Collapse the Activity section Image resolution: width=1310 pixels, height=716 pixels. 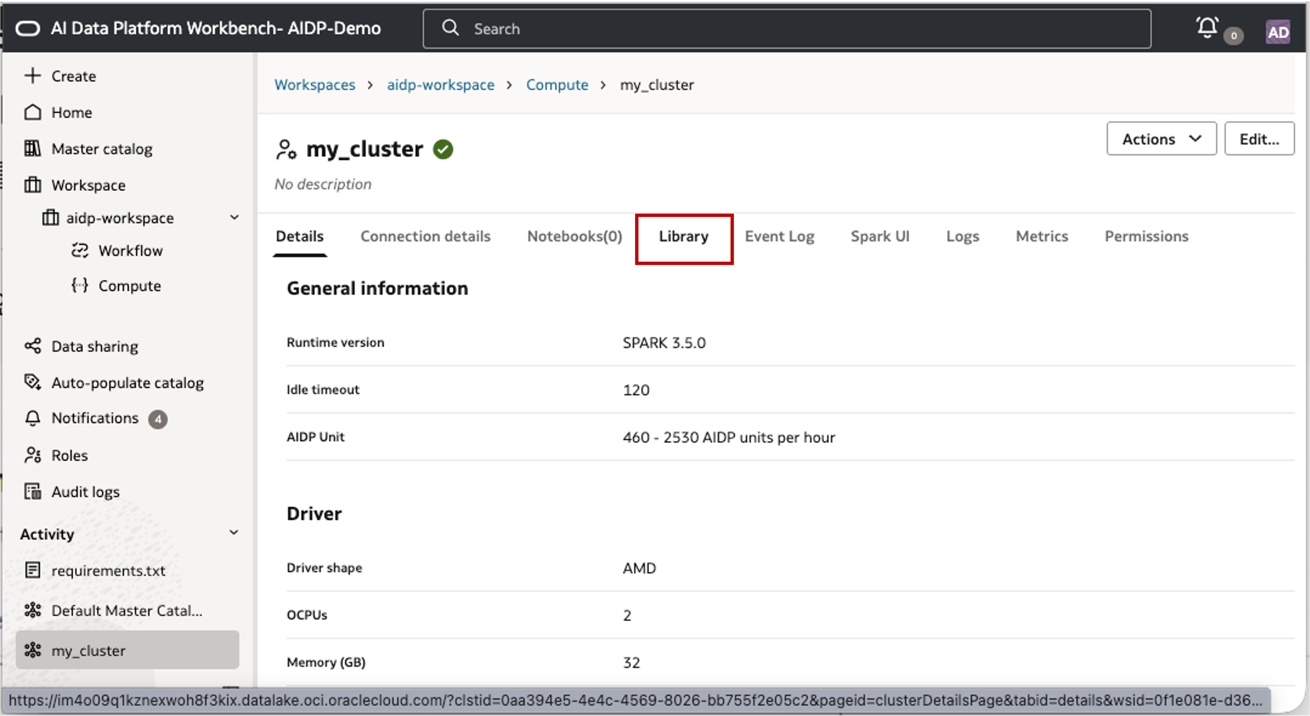pos(233,533)
